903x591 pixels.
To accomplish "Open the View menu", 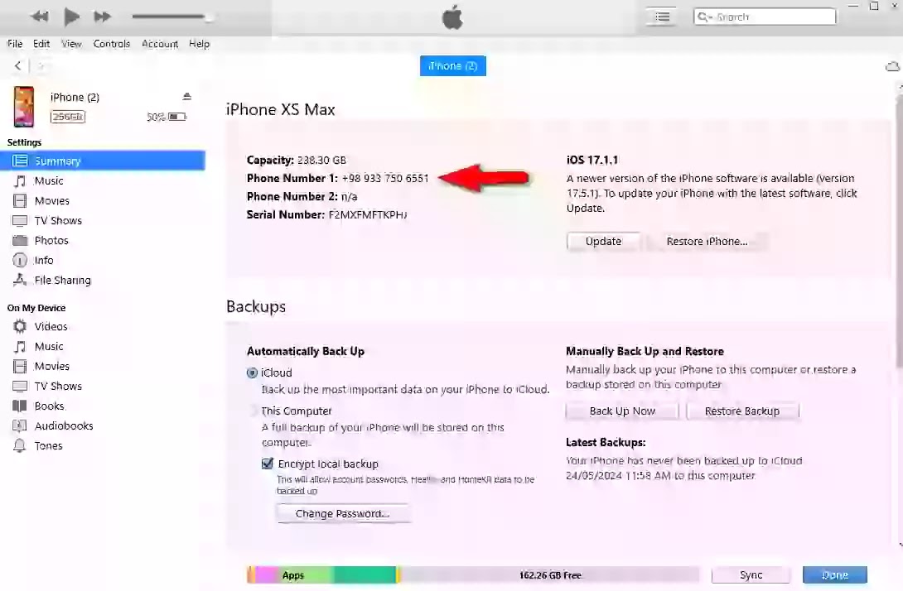I will pos(71,44).
